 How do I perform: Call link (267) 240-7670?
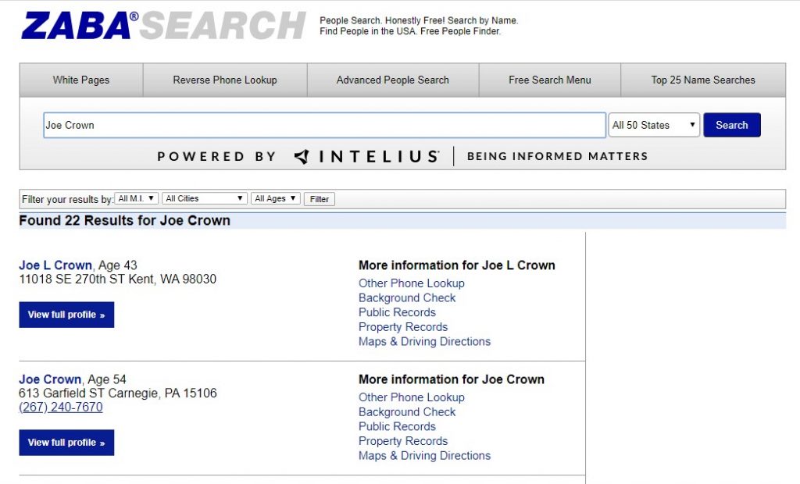point(60,407)
